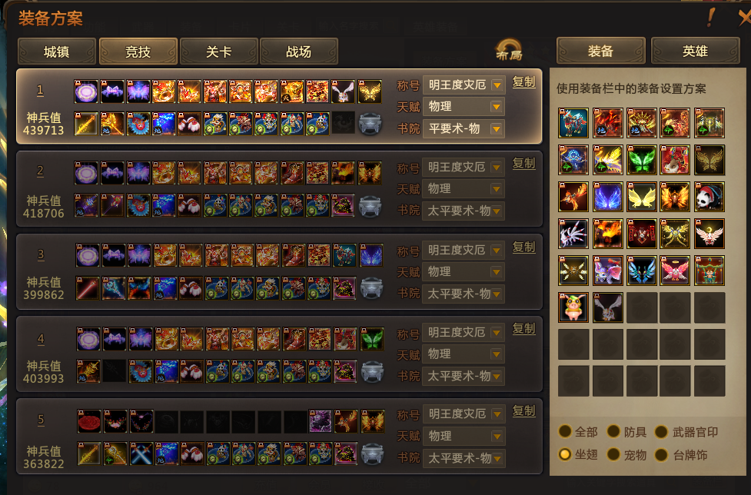Pick the pink pig pet icon
Viewport: 751px width, 495px height.
(573, 307)
